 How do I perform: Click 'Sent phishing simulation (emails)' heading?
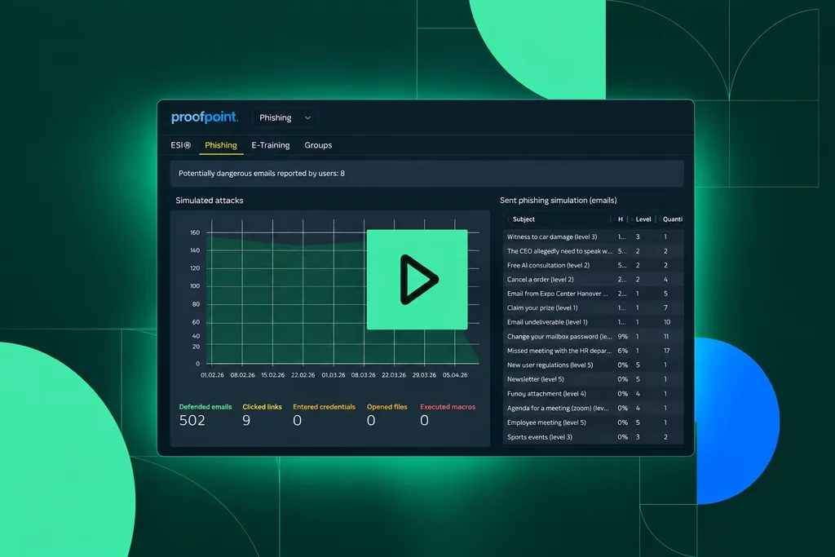tap(558, 201)
